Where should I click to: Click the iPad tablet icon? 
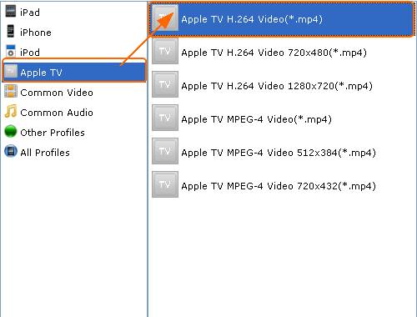point(11,12)
